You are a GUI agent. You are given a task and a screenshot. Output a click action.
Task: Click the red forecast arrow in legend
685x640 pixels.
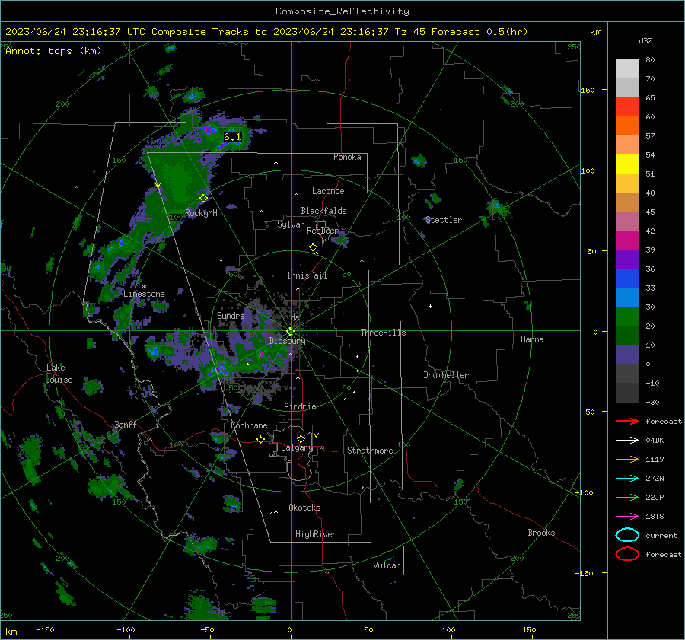click(x=627, y=421)
